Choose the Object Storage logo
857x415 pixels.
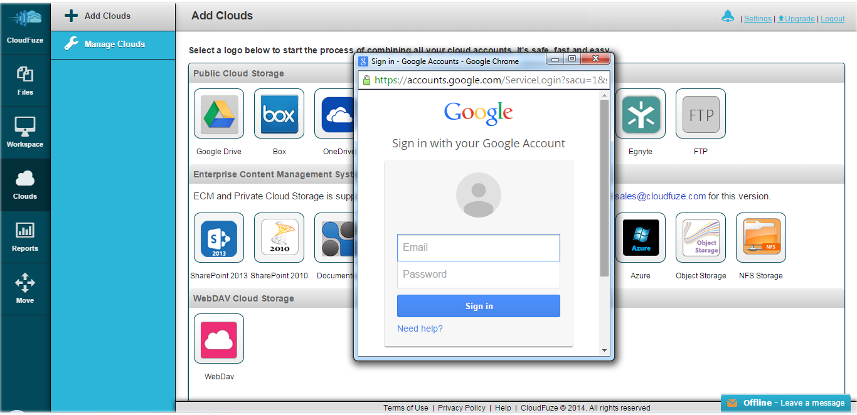(701, 238)
